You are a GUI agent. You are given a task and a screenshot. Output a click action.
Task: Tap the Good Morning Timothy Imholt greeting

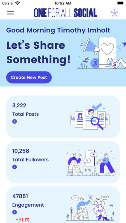coord(58,30)
